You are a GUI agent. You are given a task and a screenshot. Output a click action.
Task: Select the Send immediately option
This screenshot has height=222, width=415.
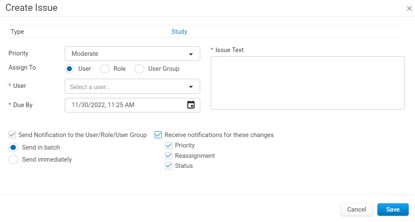(x=13, y=160)
